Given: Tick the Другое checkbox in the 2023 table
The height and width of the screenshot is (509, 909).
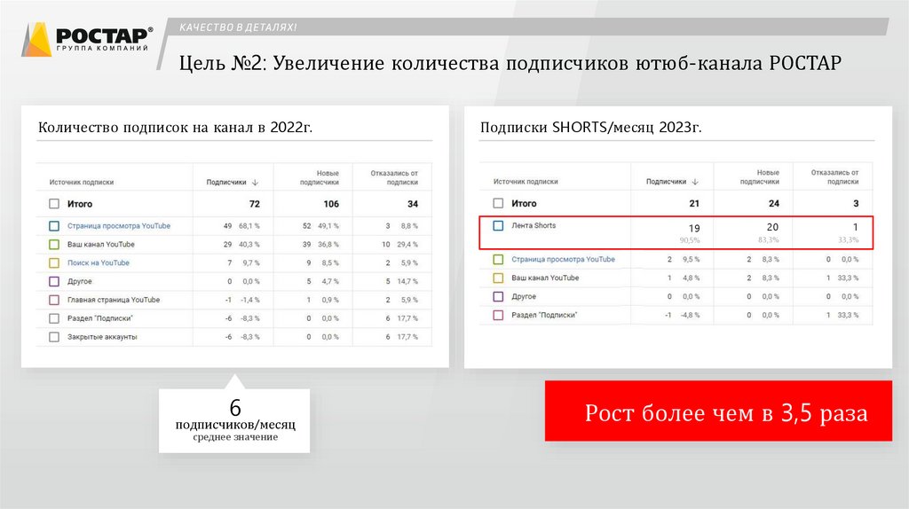Looking at the screenshot, I should (498, 296).
